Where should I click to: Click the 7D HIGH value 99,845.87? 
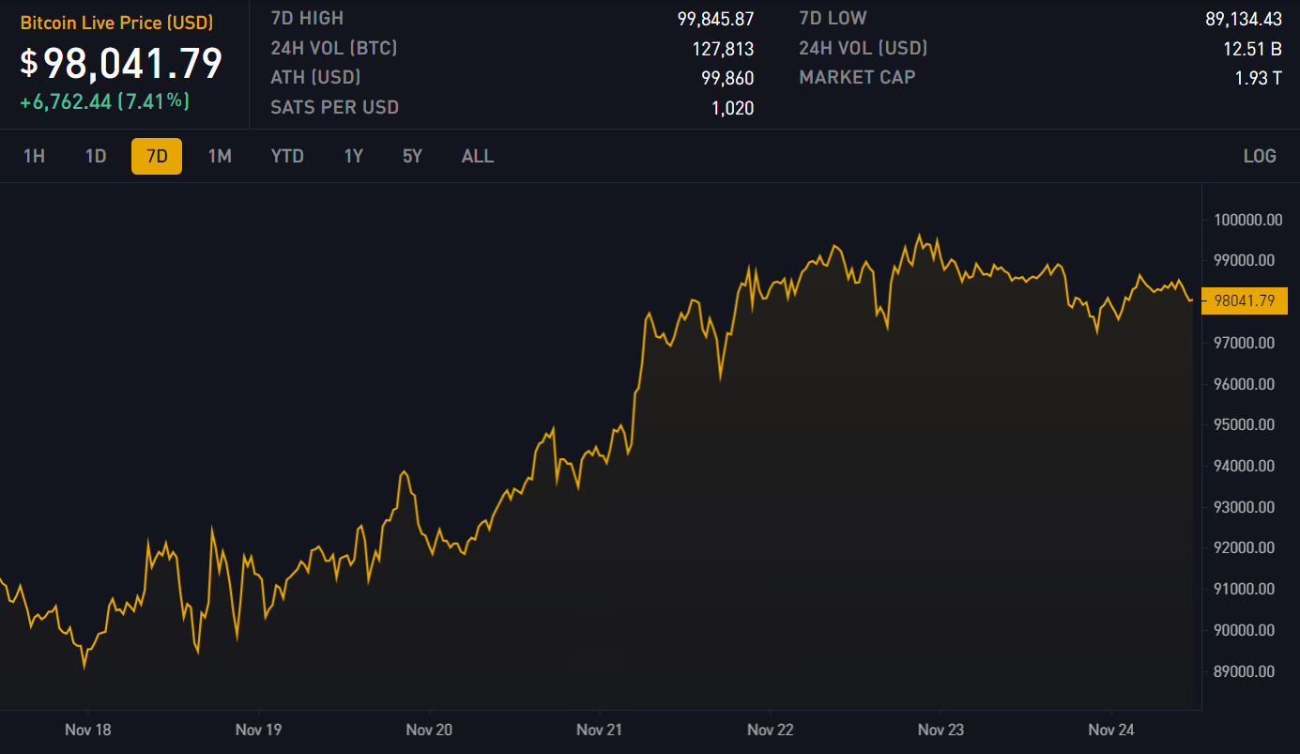[715, 19]
